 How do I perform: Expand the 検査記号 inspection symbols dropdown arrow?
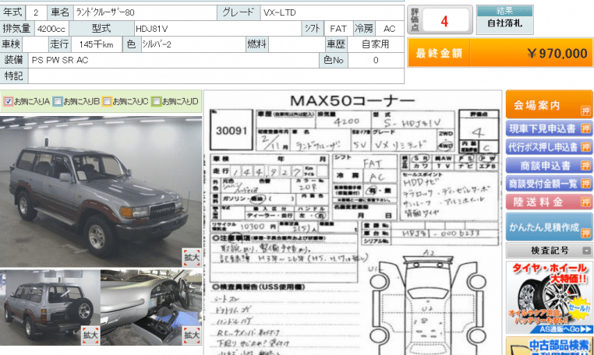pyautogui.click(x=586, y=251)
